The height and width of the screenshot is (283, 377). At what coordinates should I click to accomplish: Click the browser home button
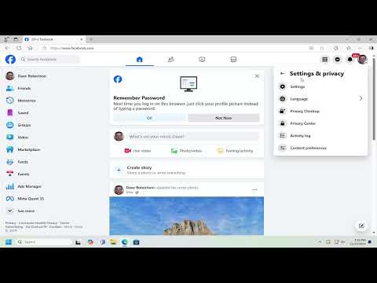31,48
